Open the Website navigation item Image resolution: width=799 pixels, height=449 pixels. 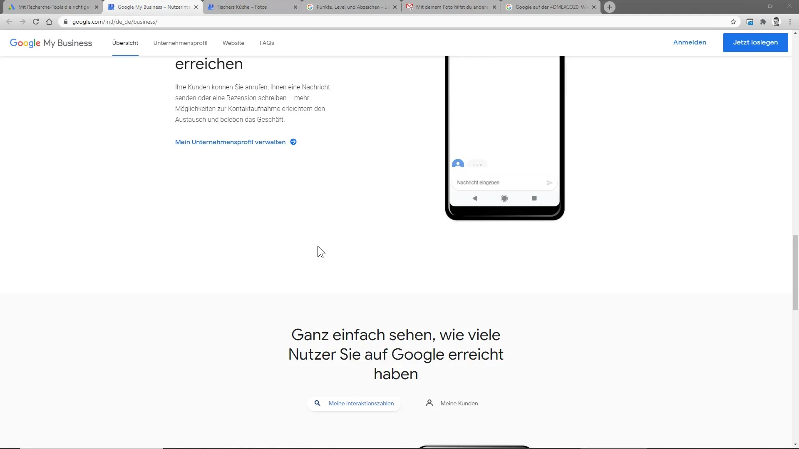[x=233, y=43]
